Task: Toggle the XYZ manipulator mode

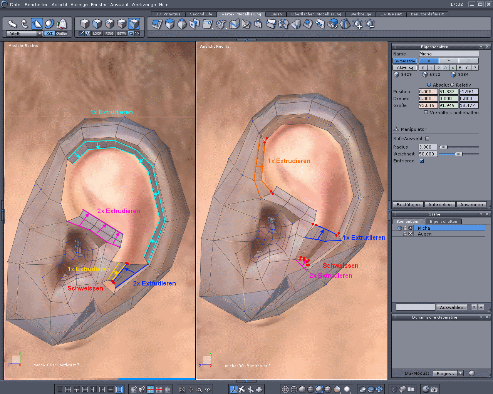Action: [x=49, y=33]
